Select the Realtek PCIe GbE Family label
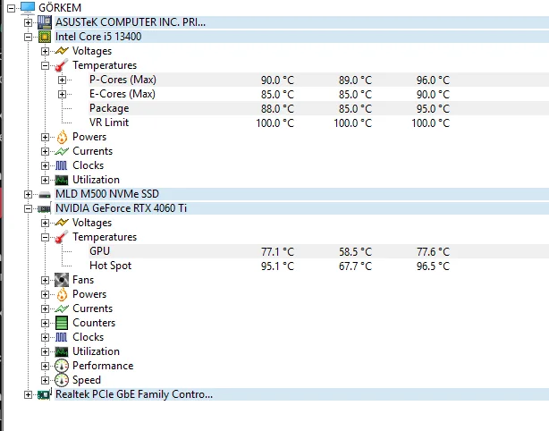 134,394
